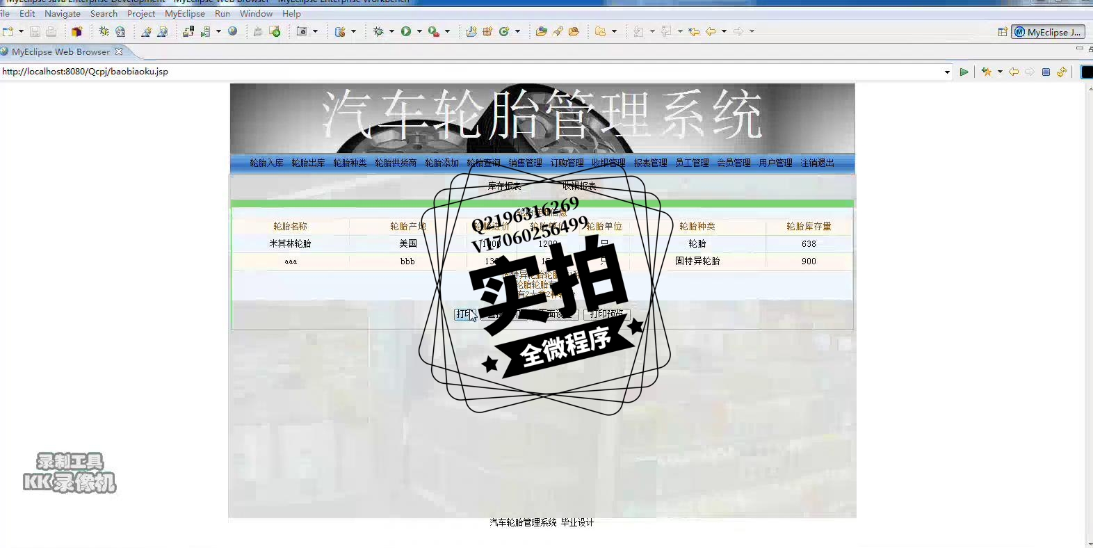Click the Save icon in toolbar
Screen dimensions: 1093x548
tap(35, 31)
